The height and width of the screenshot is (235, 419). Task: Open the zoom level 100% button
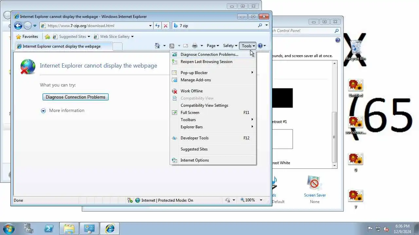click(x=248, y=200)
